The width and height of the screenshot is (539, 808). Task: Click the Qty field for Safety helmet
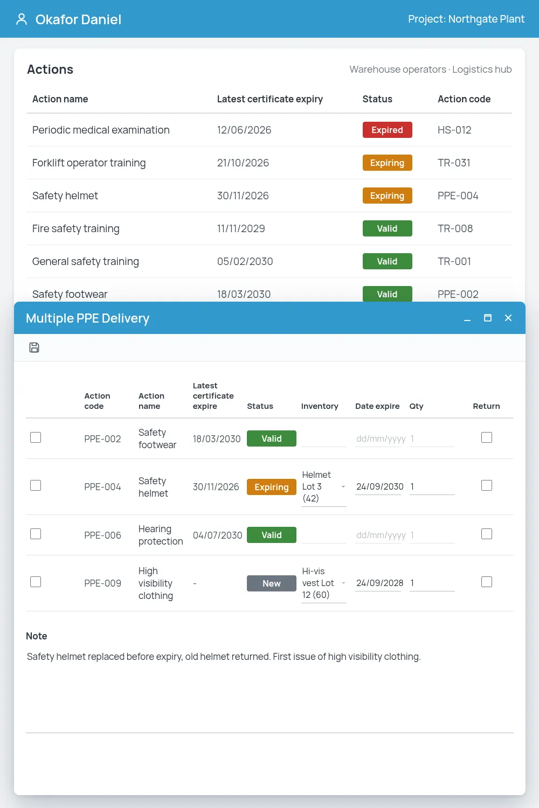pos(432,487)
